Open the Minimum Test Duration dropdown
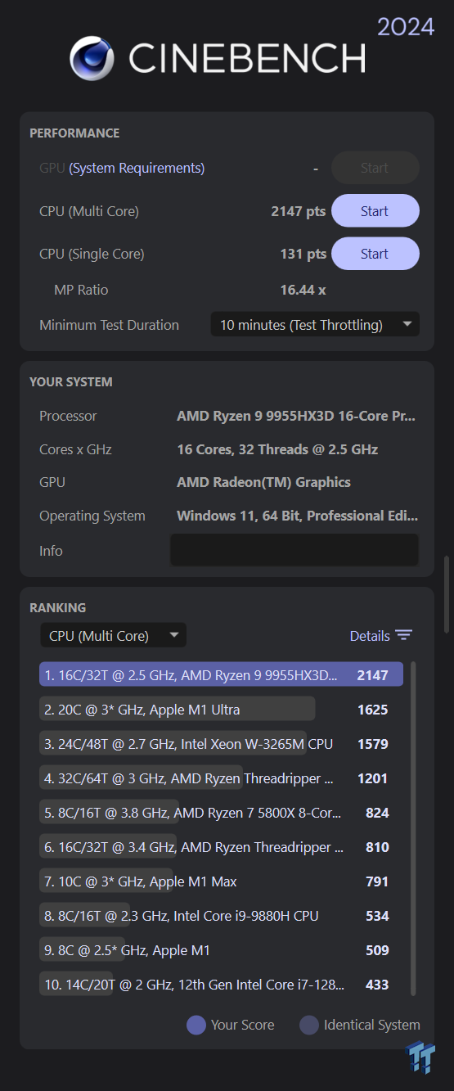This screenshot has height=1091, width=454. pos(315,325)
